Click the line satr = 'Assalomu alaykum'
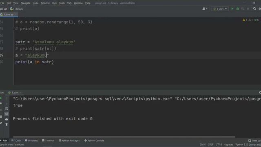 point(45,42)
